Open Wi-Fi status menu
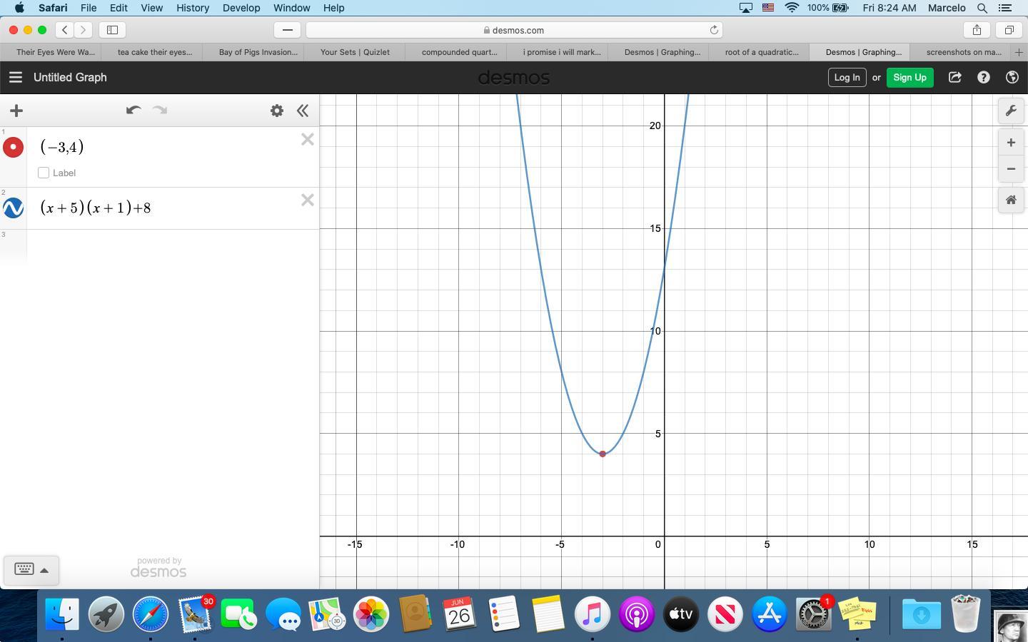1028x642 pixels. pos(792,8)
